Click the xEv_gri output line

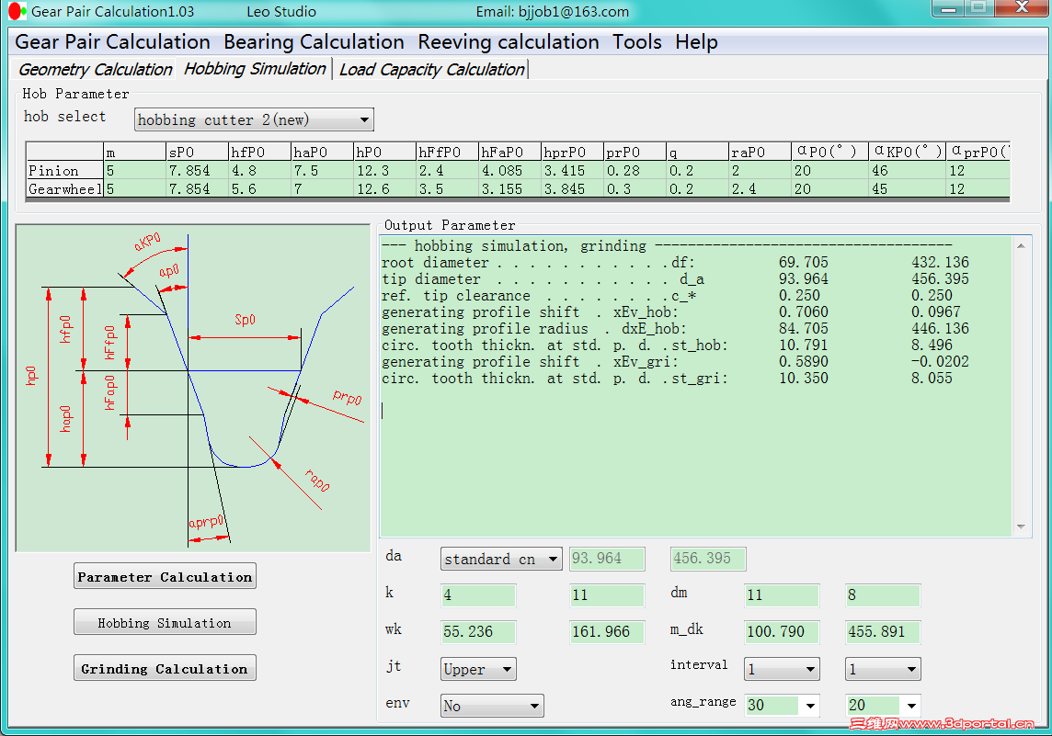tap(676, 361)
